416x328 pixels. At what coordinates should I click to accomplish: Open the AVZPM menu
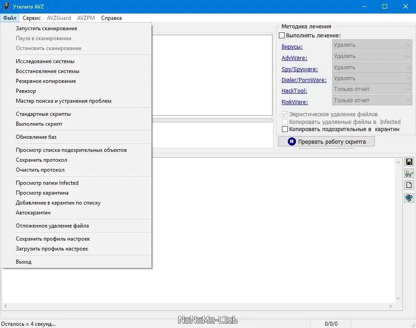tap(86, 18)
